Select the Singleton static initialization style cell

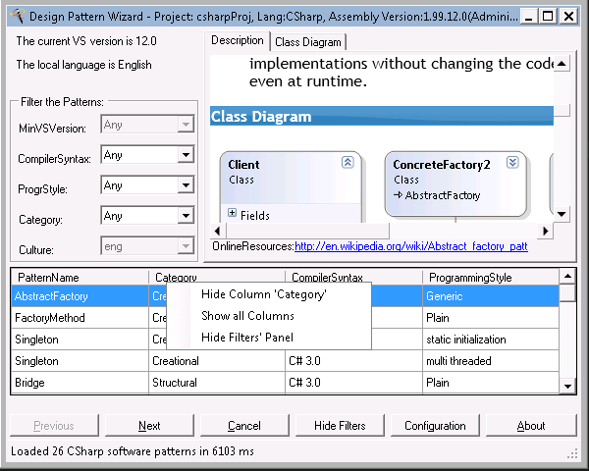point(491,340)
